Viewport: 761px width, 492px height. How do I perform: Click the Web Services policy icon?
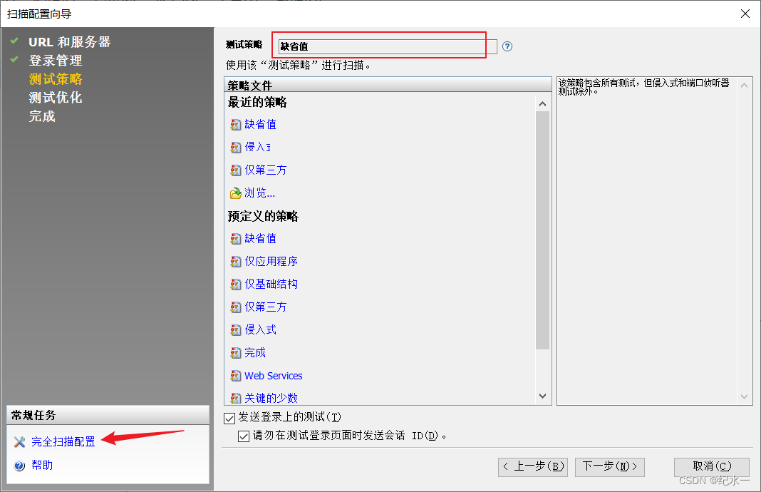tap(236, 375)
